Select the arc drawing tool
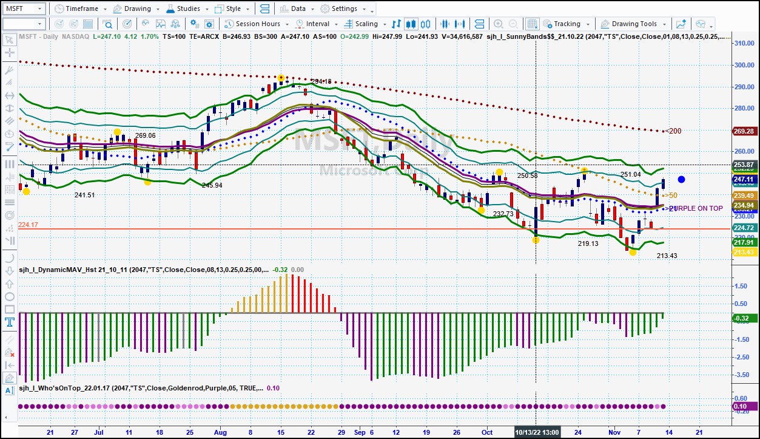Image resolution: width=760 pixels, height=439 pixels. click(9, 257)
